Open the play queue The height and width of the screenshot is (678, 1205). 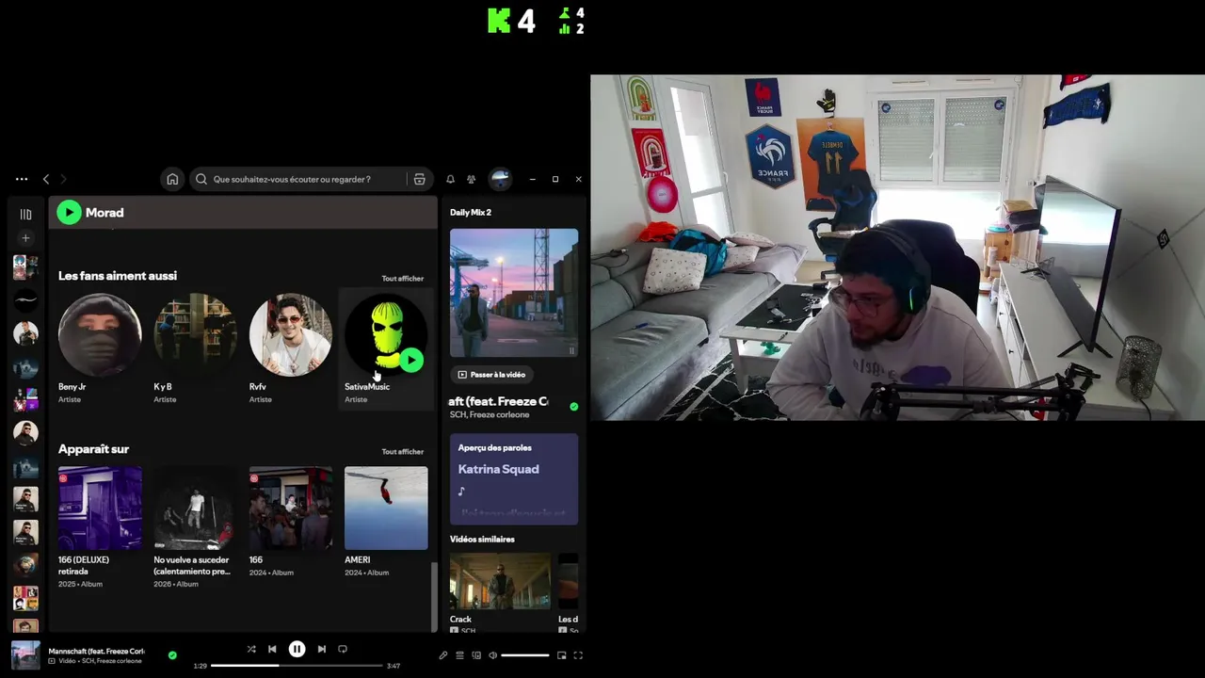point(460,655)
